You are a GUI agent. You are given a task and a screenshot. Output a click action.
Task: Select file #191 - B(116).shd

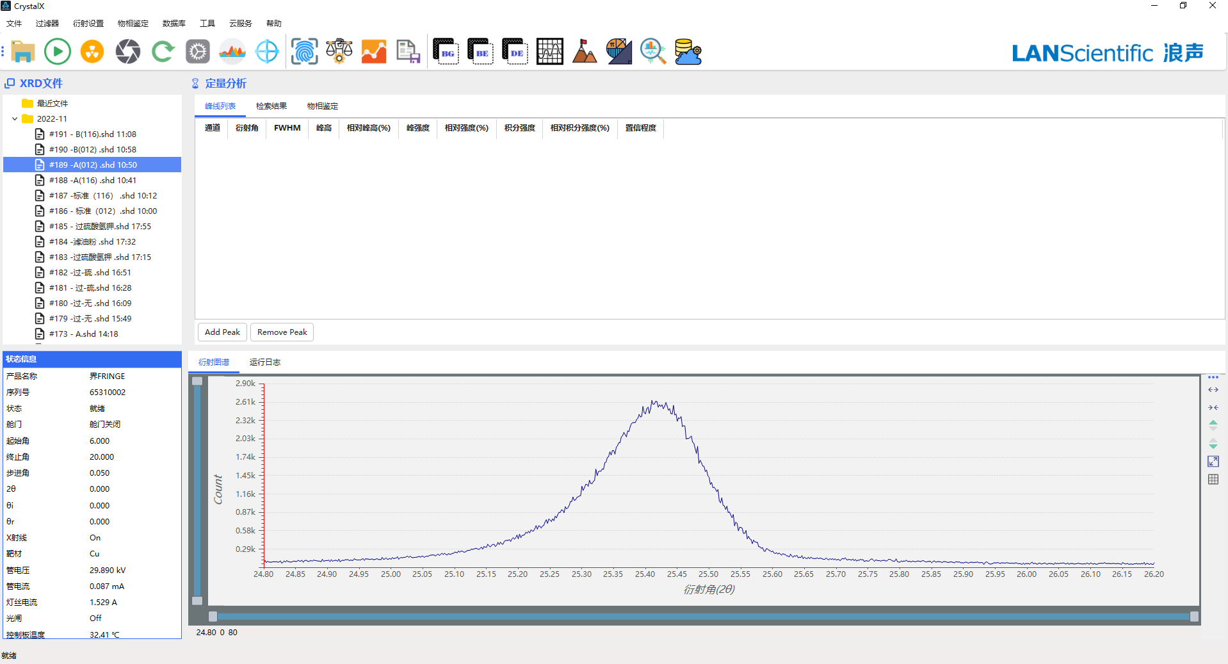click(92, 134)
